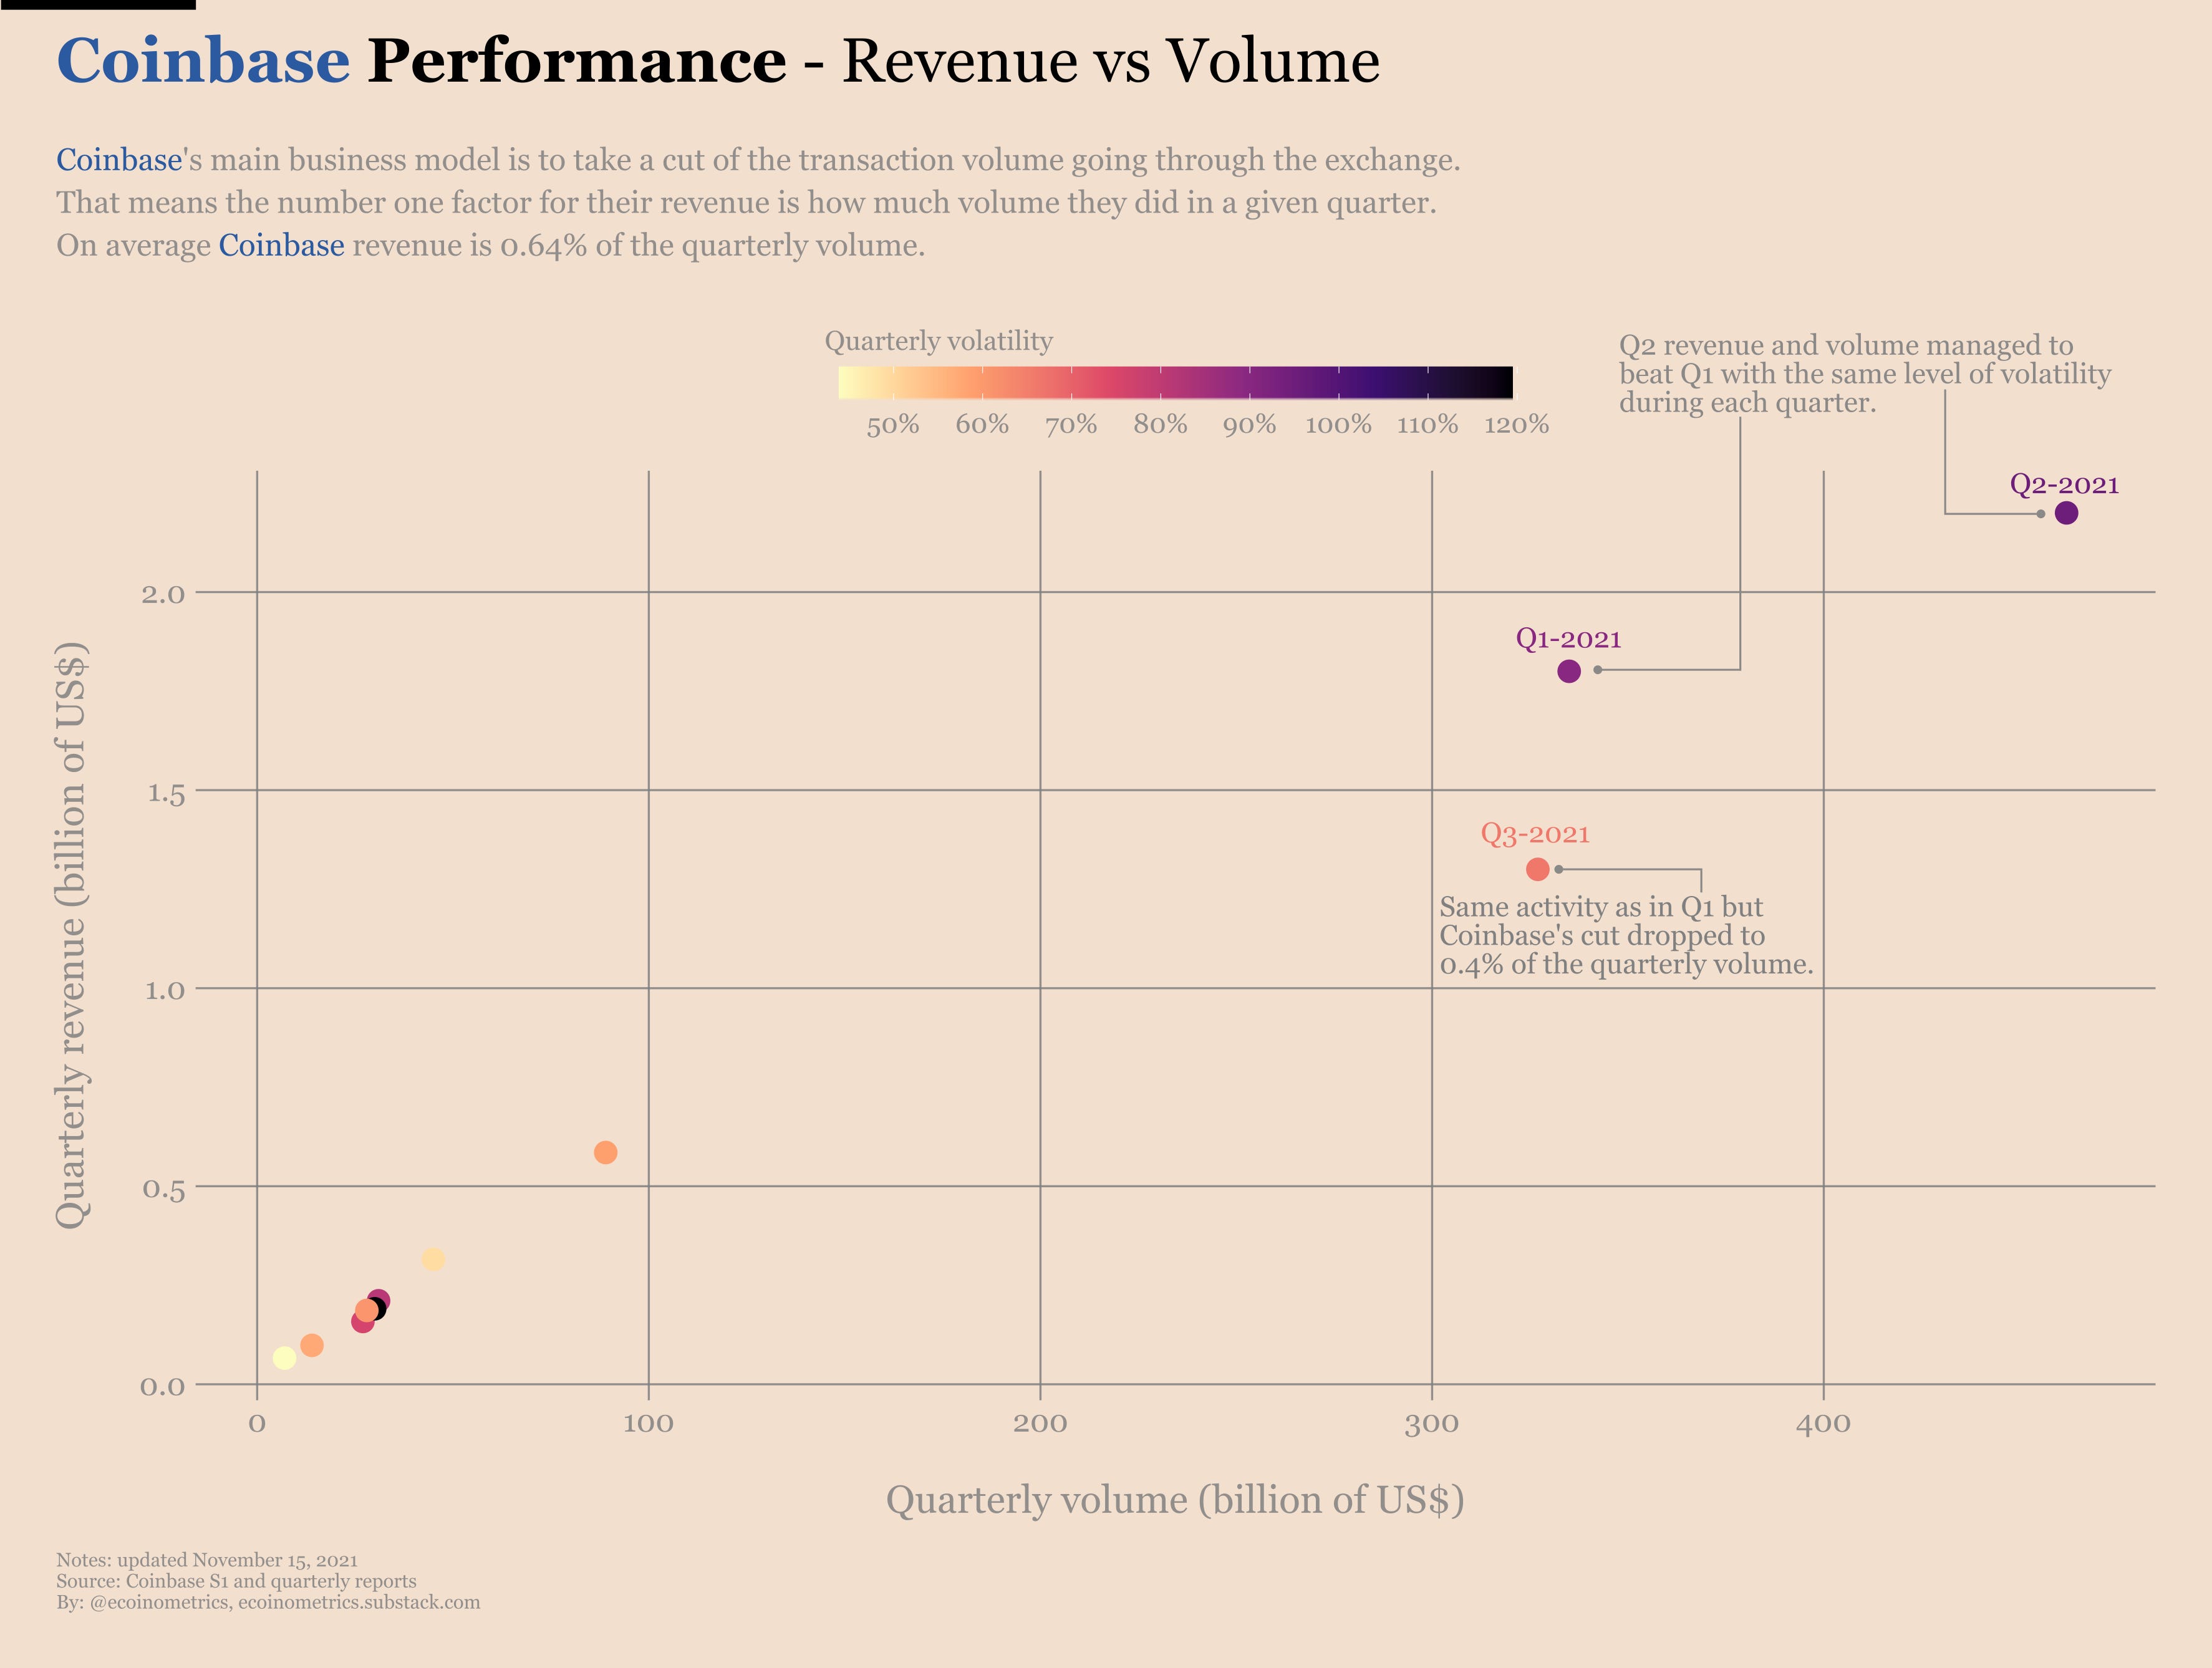Click the blue "Coinbase" word in title
Image resolution: width=2212 pixels, height=1668 pixels.
tap(203, 60)
